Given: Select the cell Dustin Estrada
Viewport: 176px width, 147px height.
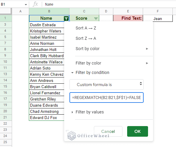Looking at the screenshot, I should coord(47,25).
